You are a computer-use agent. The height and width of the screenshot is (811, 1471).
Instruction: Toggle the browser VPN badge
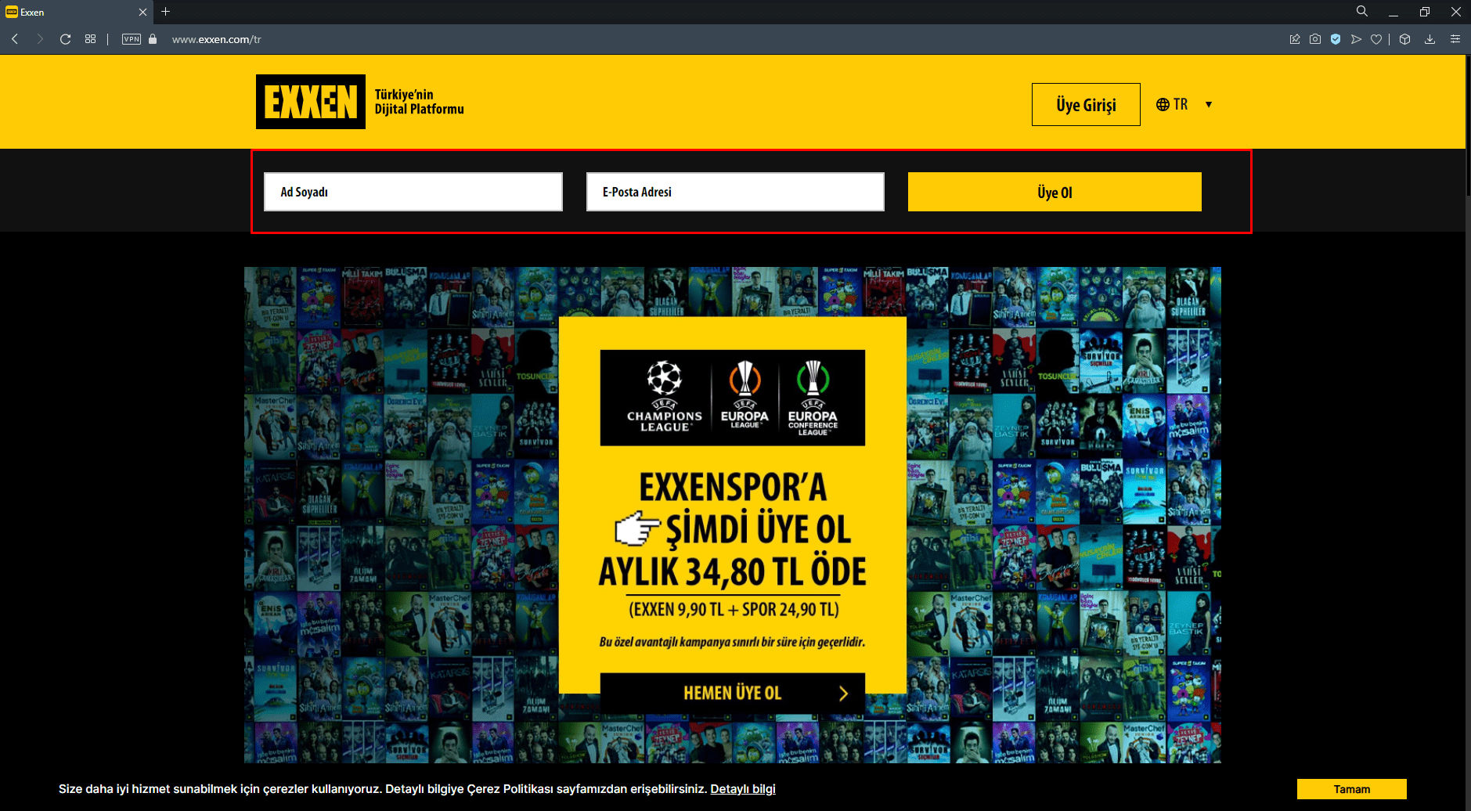click(132, 39)
